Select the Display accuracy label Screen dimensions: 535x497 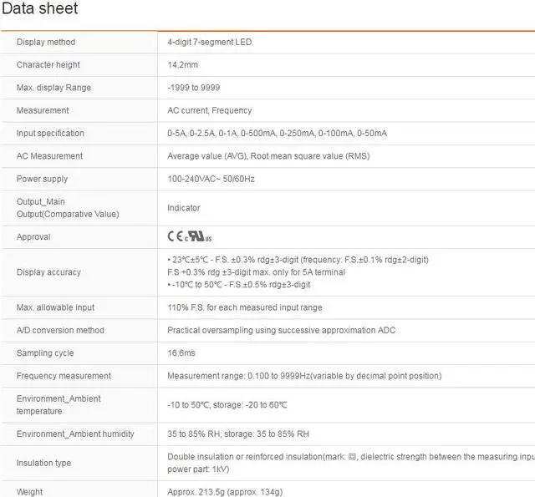[x=48, y=272]
